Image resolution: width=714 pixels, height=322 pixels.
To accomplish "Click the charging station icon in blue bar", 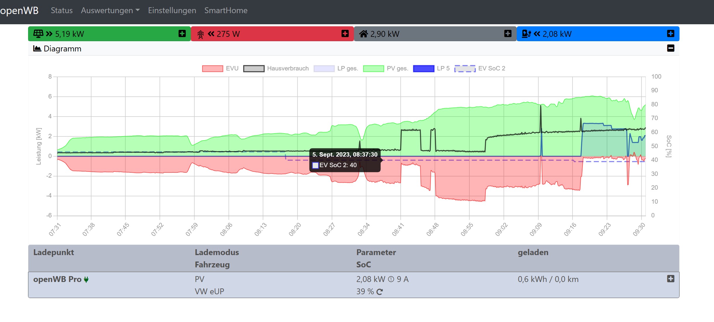I will click(526, 34).
